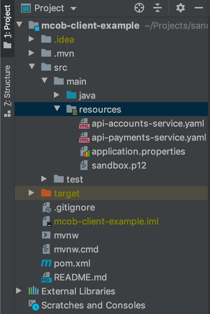
Task: Select the mvnw.cmd file
Action: tap(76, 249)
